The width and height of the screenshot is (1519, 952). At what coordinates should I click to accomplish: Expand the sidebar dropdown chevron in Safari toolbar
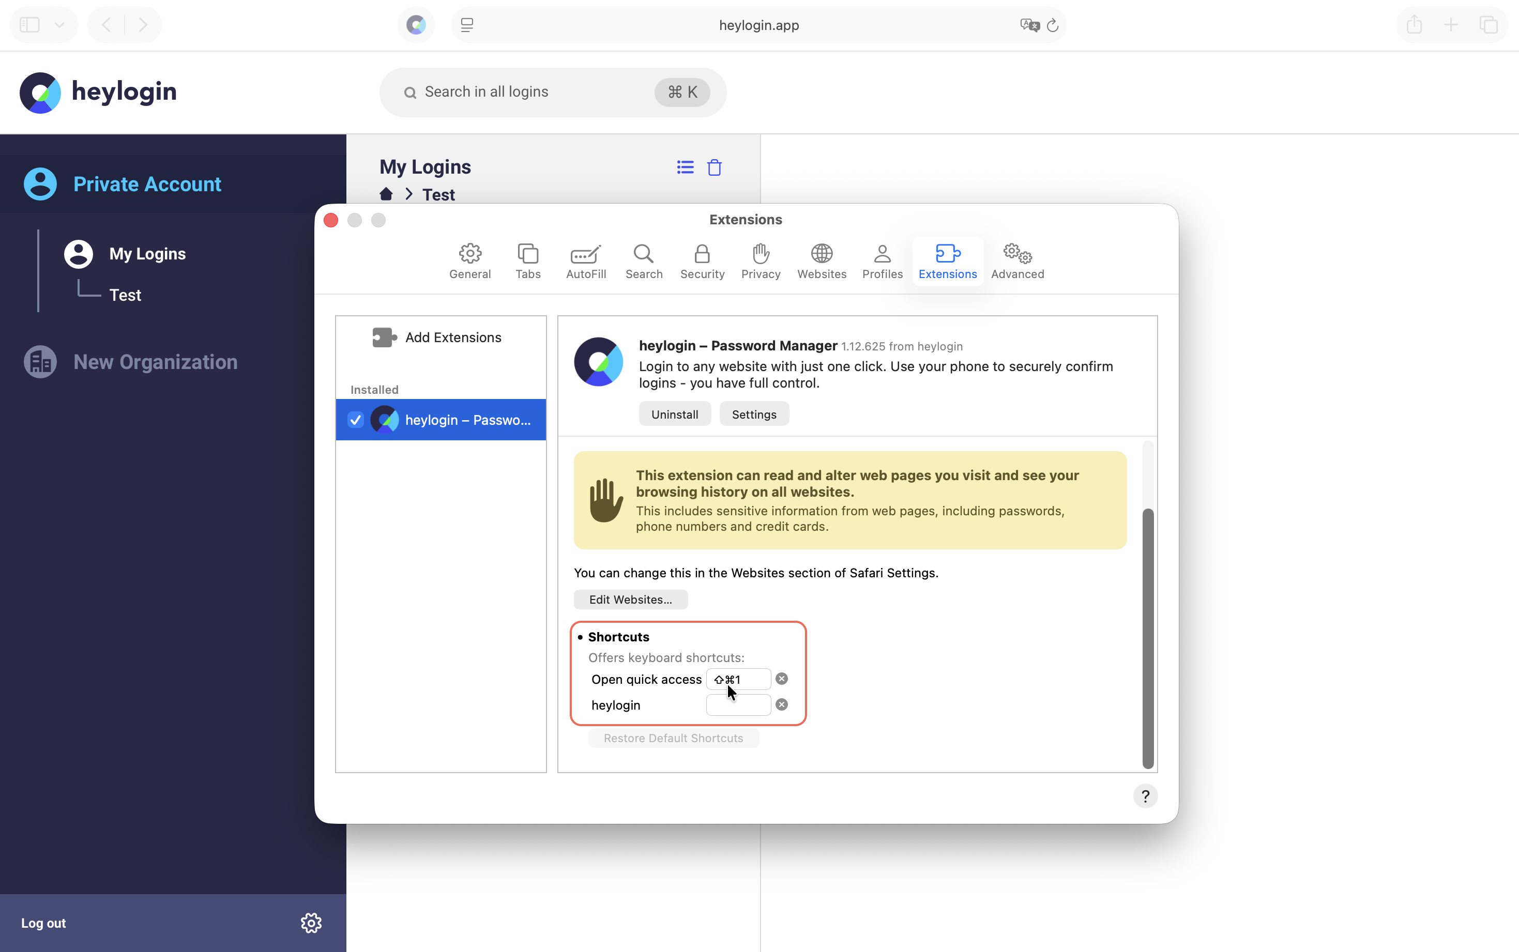pyautogui.click(x=59, y=25)
